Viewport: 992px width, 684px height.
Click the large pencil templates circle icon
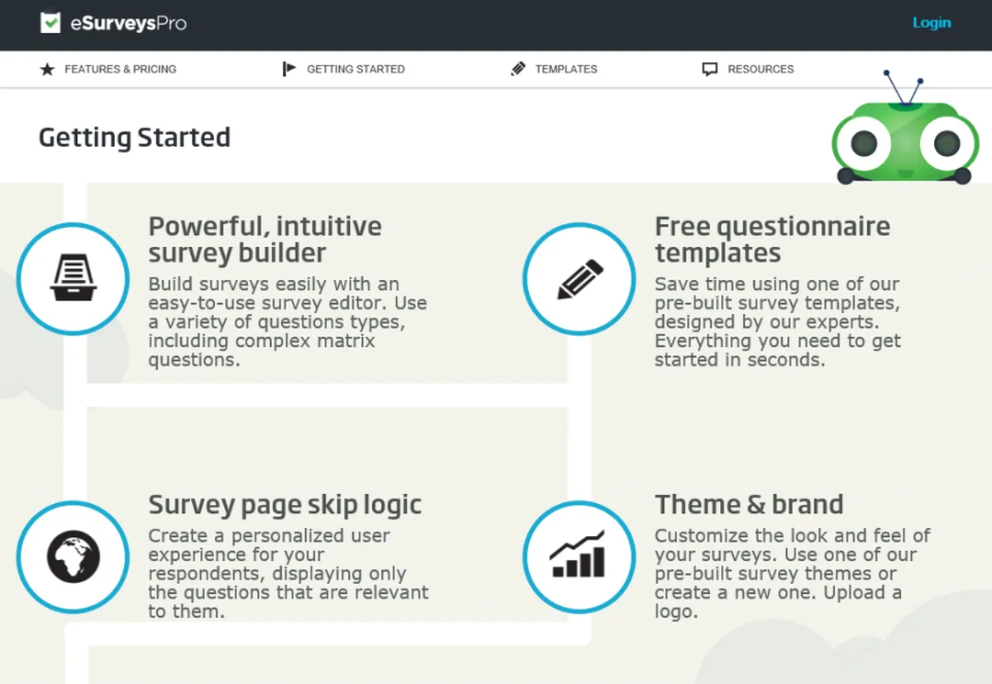pyautogui.click(x=579, y=278)
